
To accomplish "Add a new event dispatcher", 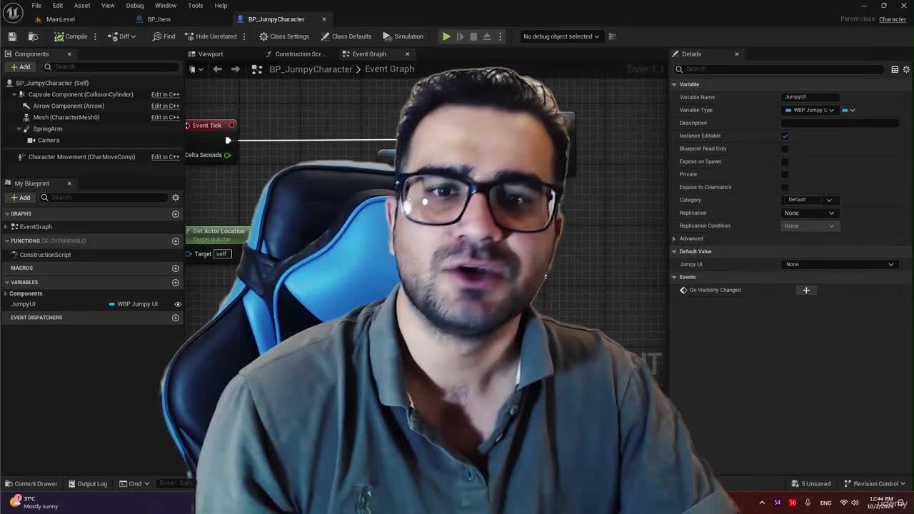I will click(176, 318).
